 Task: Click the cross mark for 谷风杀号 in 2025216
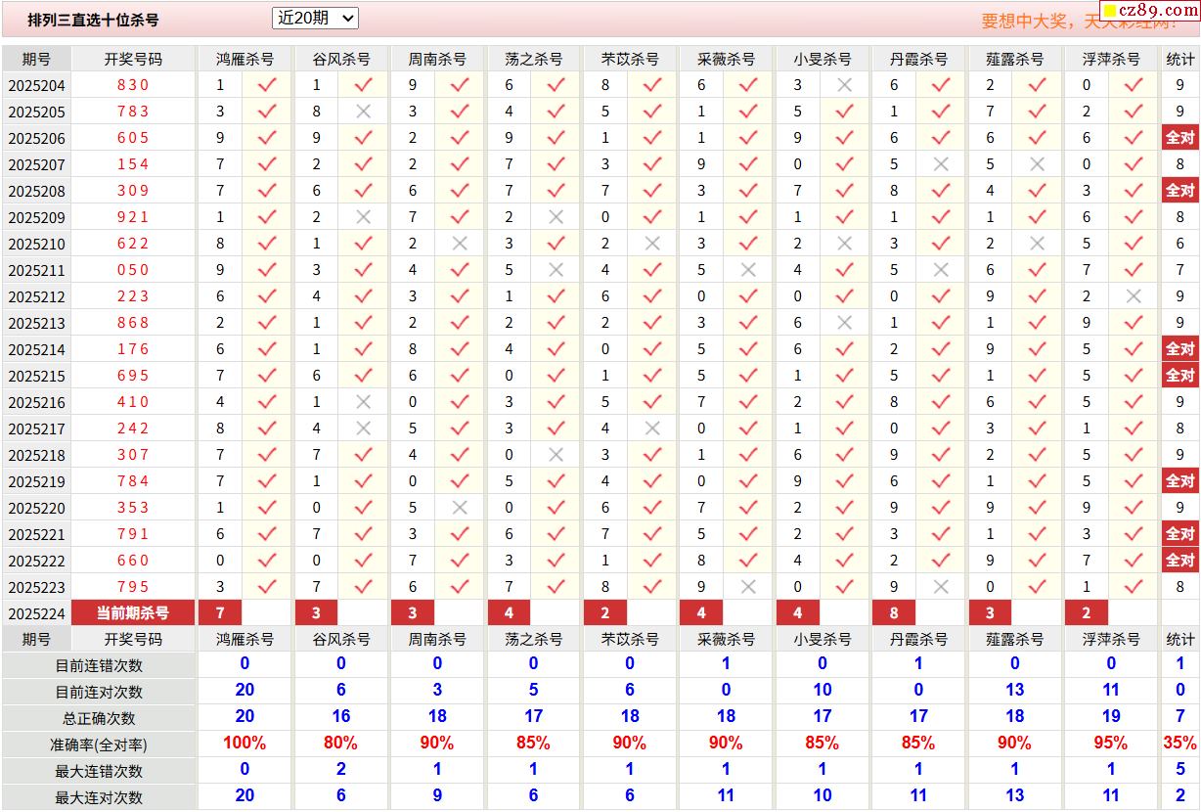(364, 402)
